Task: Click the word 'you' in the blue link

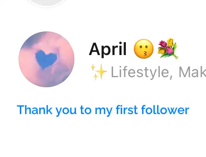Action: pyautogui.click(x=66, y=111)
